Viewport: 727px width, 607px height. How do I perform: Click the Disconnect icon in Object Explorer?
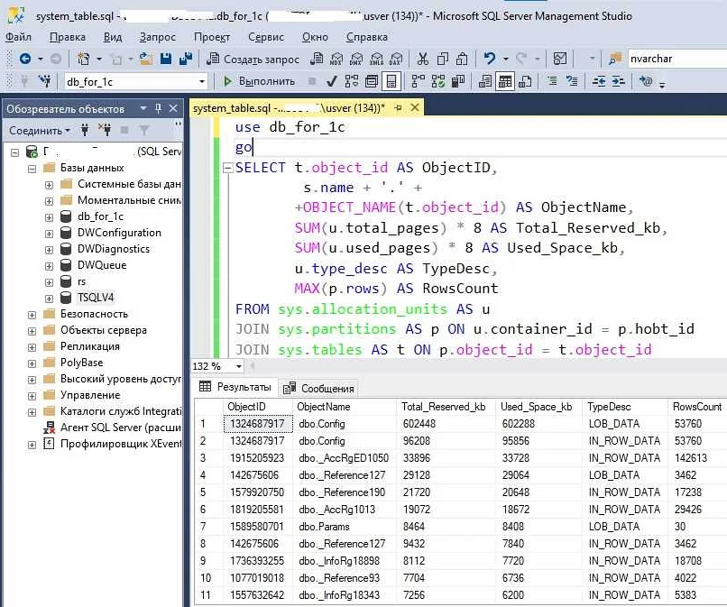click(107, 131)
